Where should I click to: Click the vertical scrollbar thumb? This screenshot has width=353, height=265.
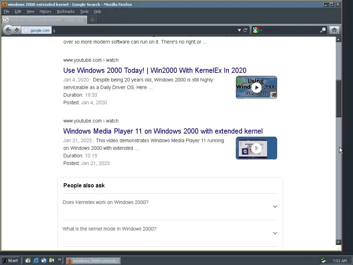tap(338, 98)
